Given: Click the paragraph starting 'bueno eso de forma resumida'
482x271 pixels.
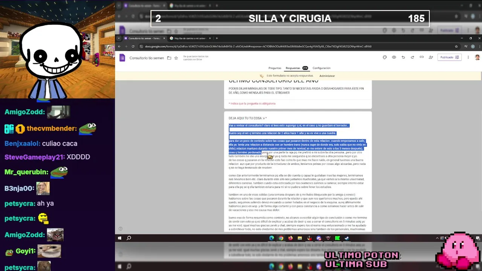Looking at the screenshot, I should pos(297,224).
